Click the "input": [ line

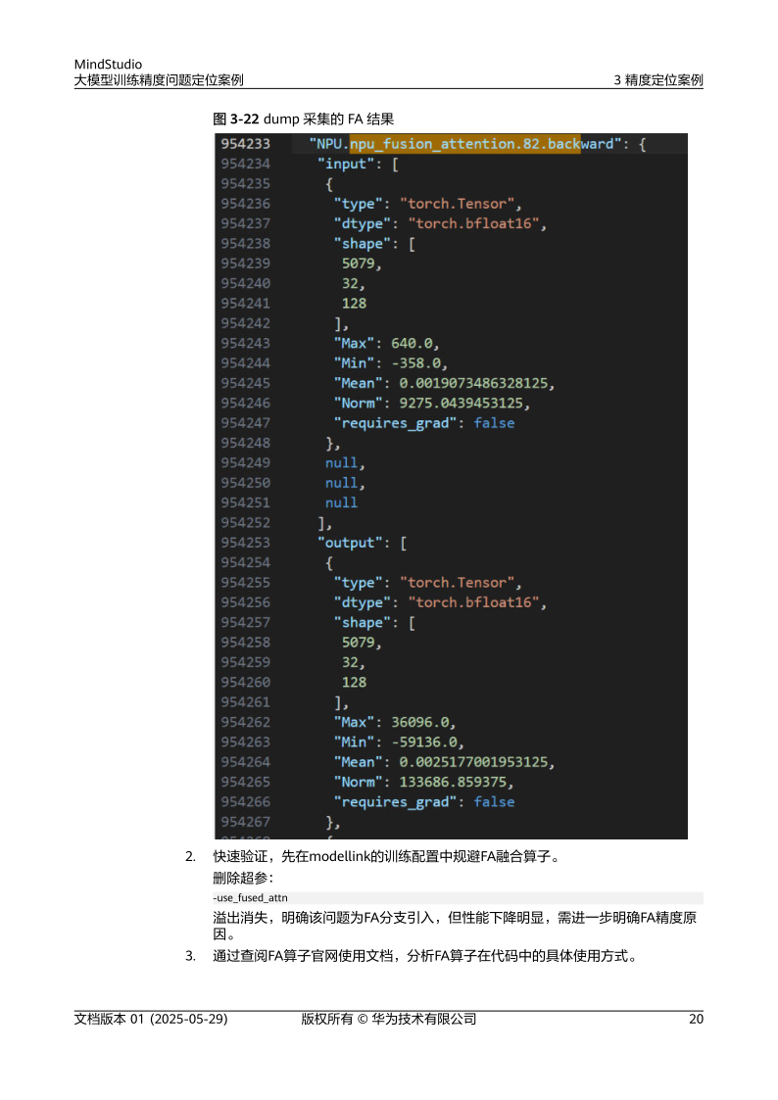pos(358,165)
